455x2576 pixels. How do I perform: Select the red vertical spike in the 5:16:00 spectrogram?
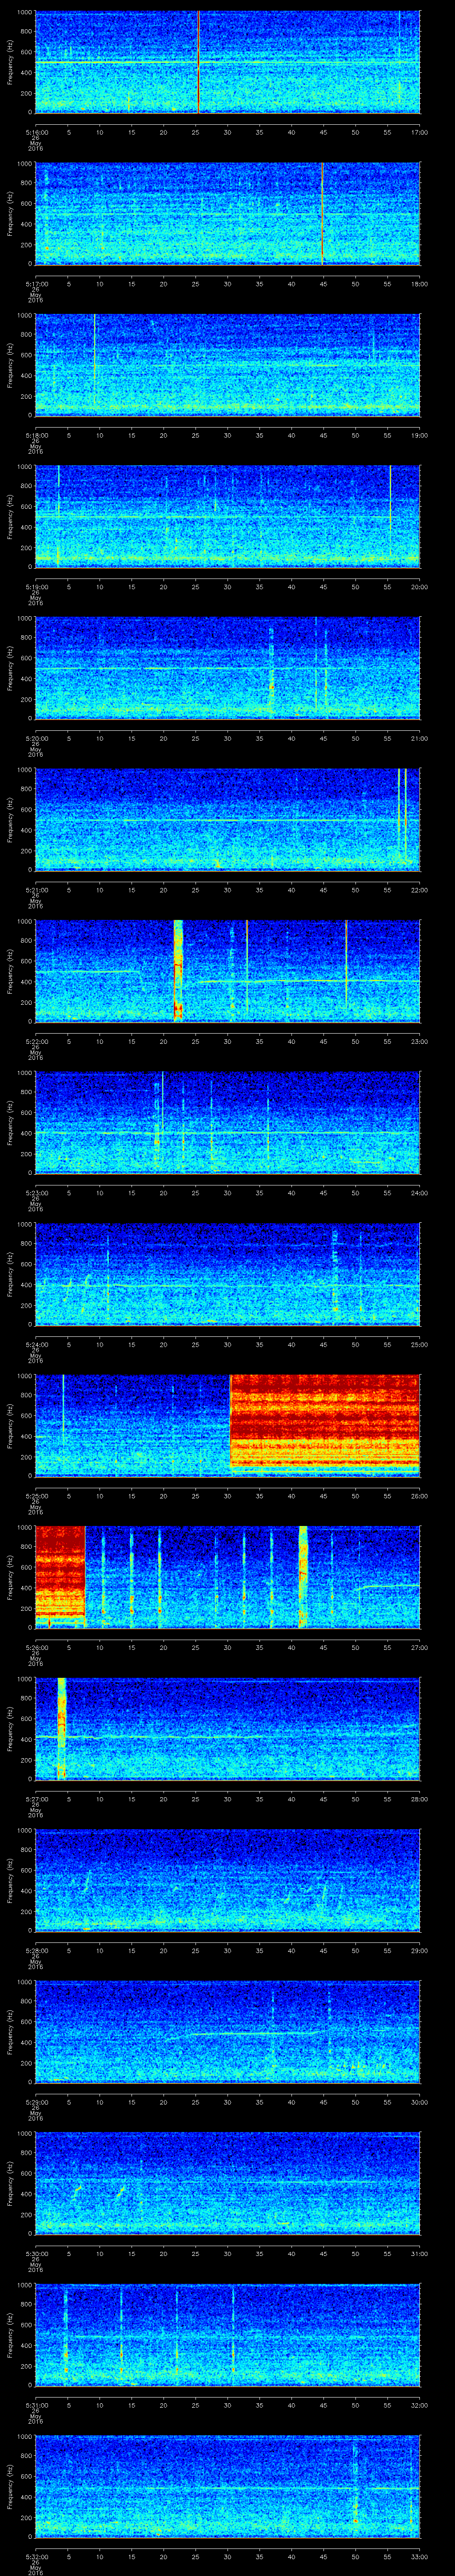(198, 62)
